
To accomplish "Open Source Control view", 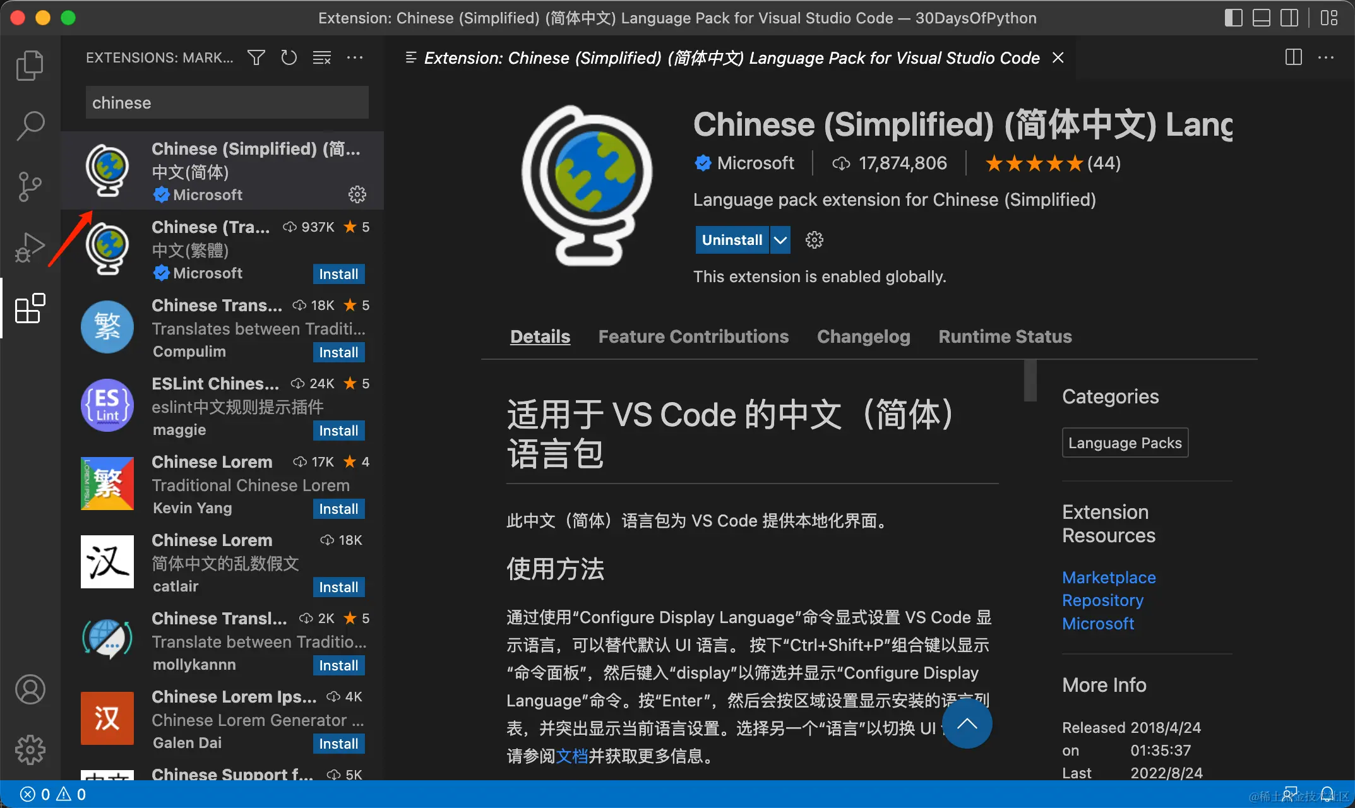I will tap(30, 186).
